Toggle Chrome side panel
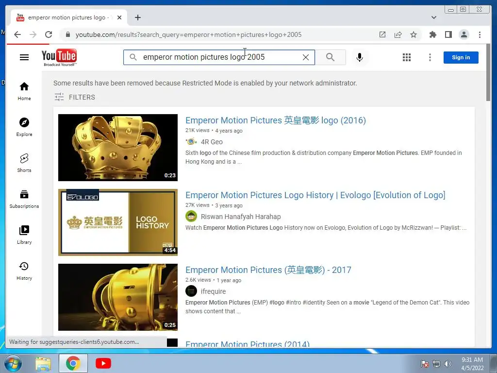The height and width of the screenshot is (373, 497). [448, 34]
